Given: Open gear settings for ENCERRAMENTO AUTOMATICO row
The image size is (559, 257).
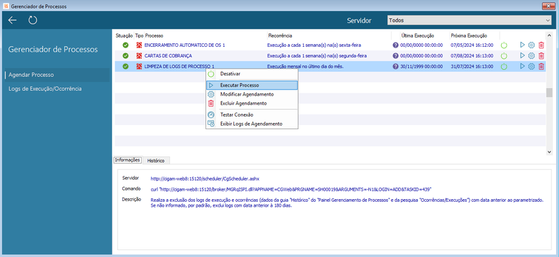Looking at the screenshot, I should pos(531,45).
